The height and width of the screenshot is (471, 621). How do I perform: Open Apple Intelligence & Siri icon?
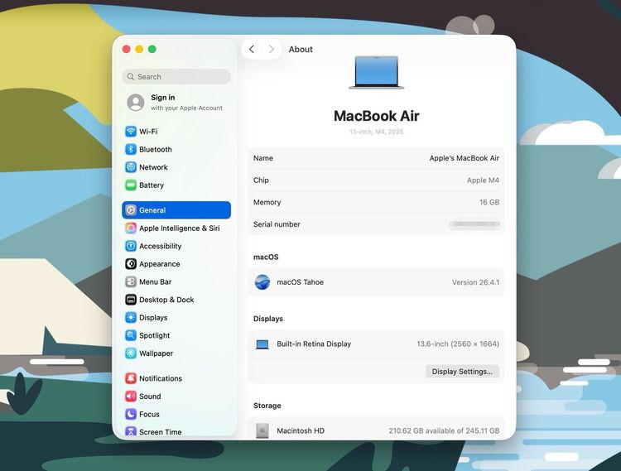131,228
